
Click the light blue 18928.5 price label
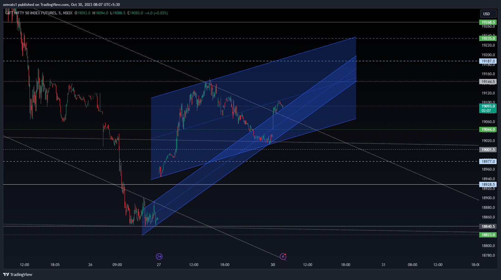click(488, 185)
